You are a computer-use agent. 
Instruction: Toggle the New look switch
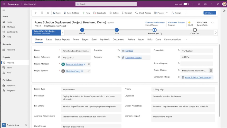tap(186, 4)
